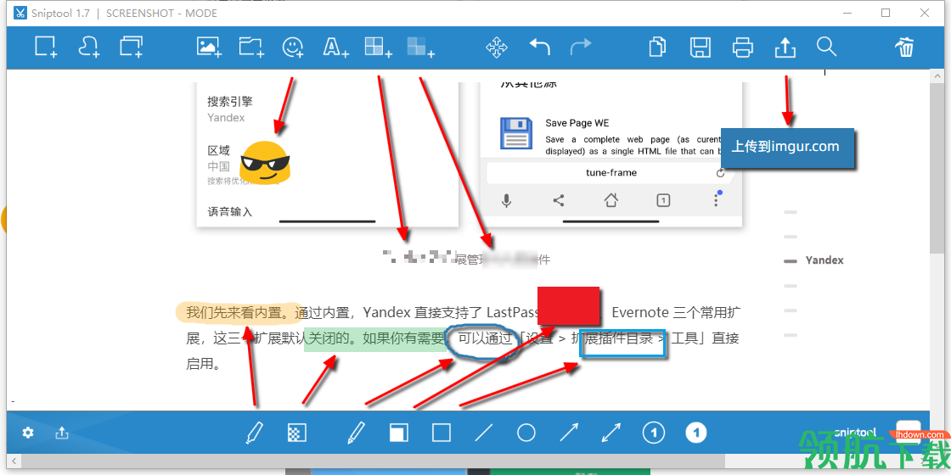The height and width of the screenshot is (475, 951).
Task: Select the move tool
Action: pos(497,47)
